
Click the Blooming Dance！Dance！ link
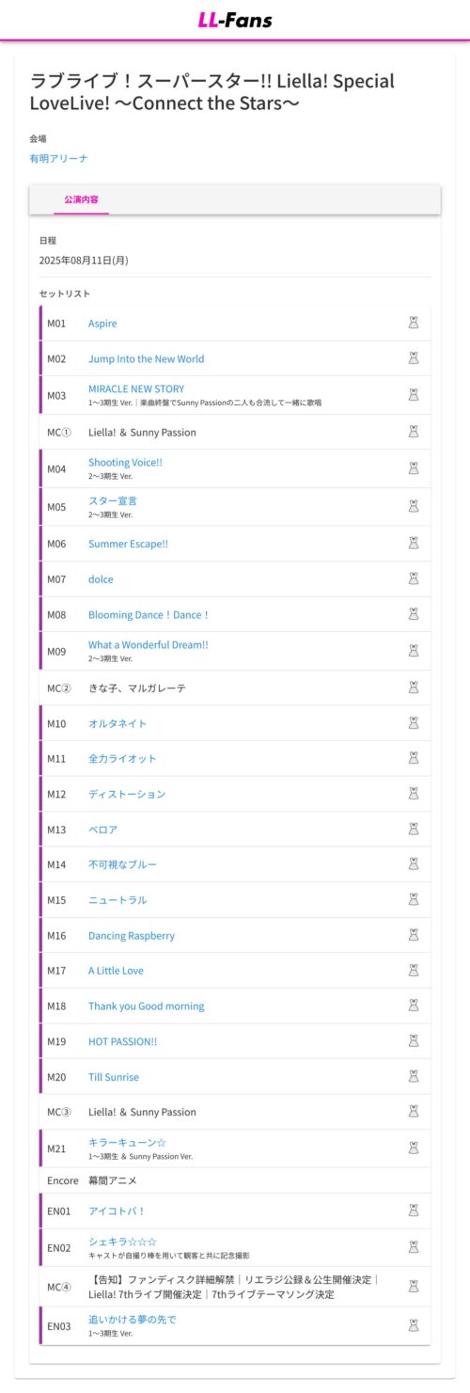tap(149, 614)
